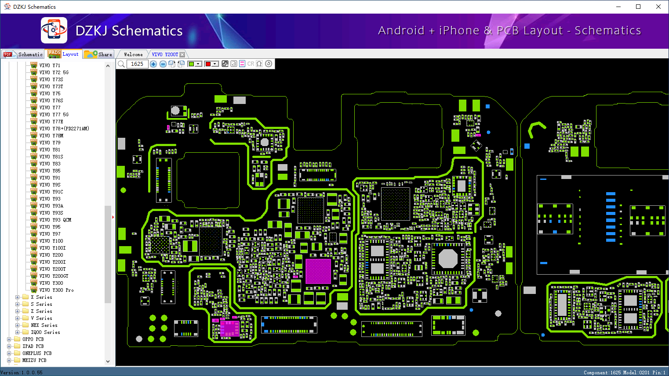Click the large magenta chip on PCB
669x376 pixels.
[318, 271]
